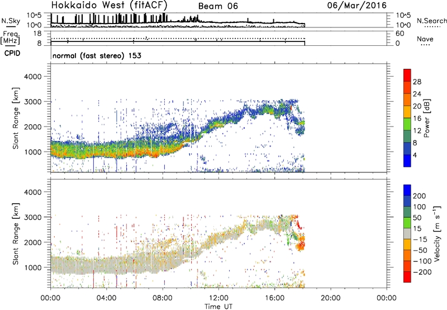
Task: Click the '3000' tick of power panel
Action: tap(33, 102)
